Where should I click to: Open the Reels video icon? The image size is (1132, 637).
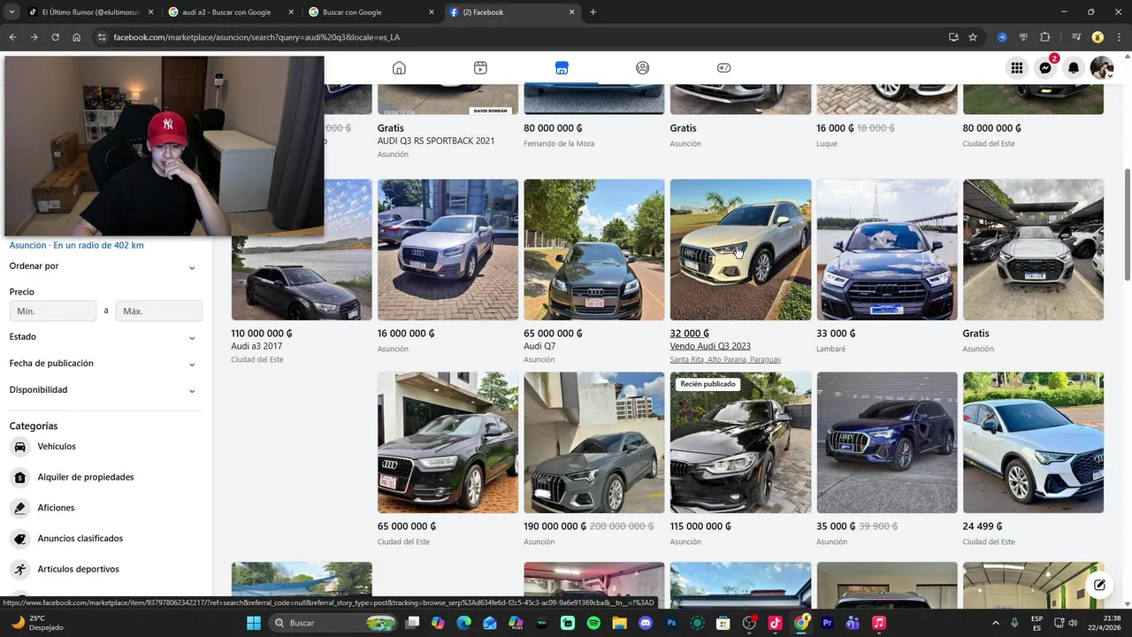pyautogui.click(x=480, y=68)
